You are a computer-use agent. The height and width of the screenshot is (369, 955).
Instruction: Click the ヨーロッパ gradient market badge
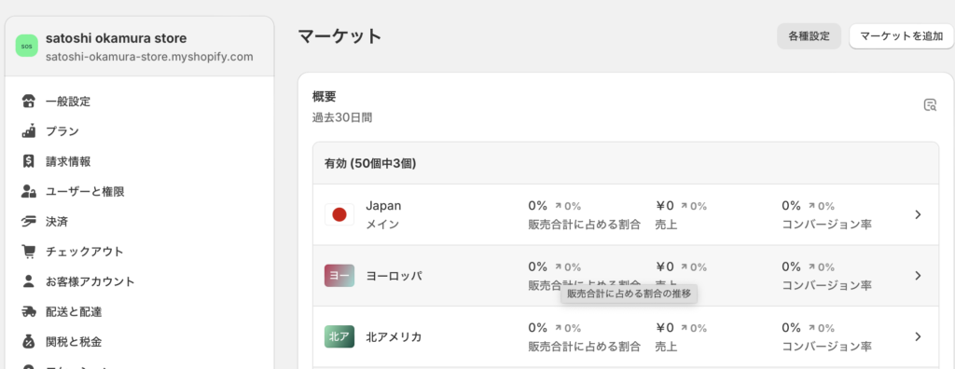pyautogui.click(x=339, y=275)
